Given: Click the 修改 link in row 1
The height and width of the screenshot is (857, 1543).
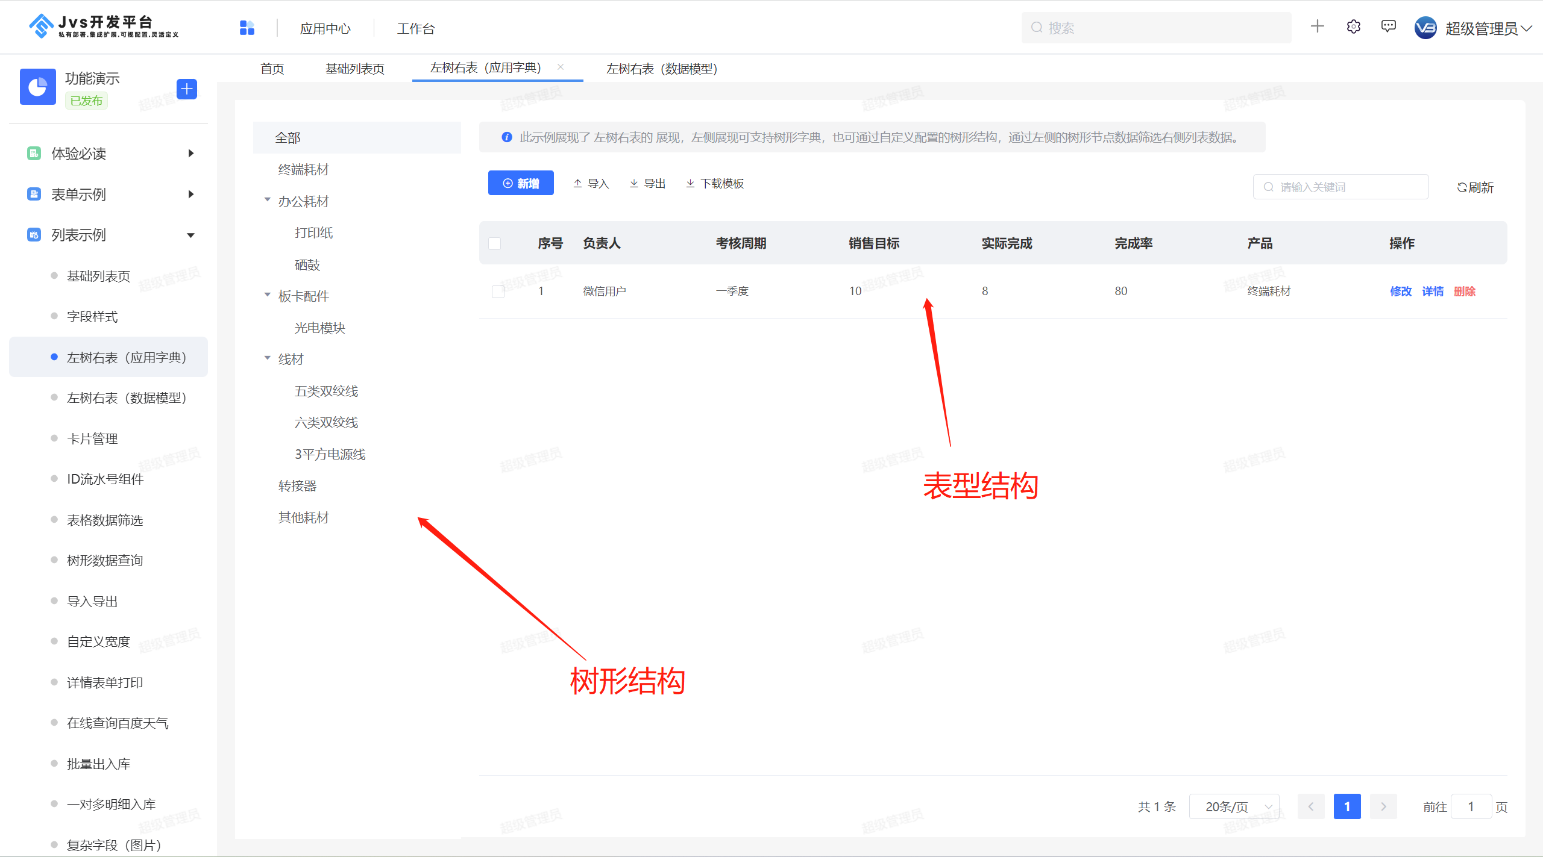Looking at the screenshot, I should [x=1401, y=291].
